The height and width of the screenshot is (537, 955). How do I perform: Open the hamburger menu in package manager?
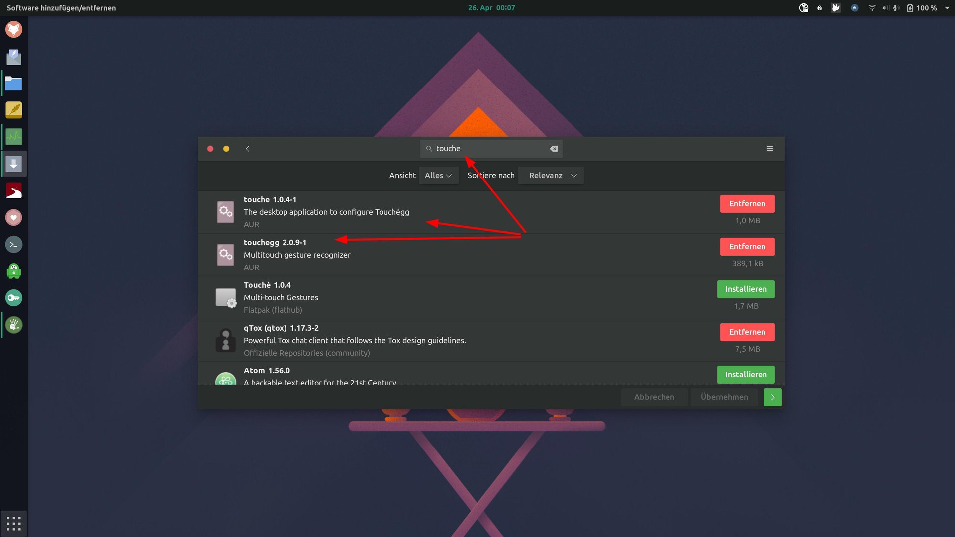[x=769, y=149]
